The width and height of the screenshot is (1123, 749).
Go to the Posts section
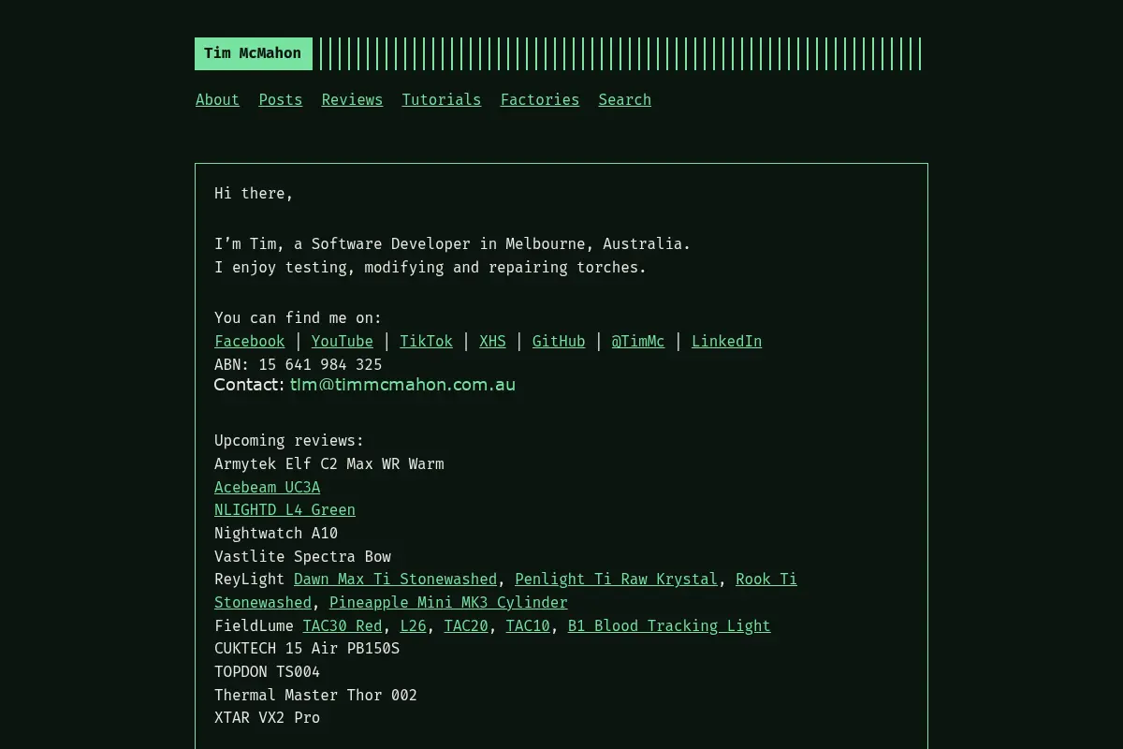tap(281, 100)
